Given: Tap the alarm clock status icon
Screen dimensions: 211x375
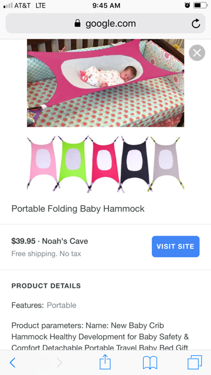Looking at the screenshot, I should click(188, 5).
